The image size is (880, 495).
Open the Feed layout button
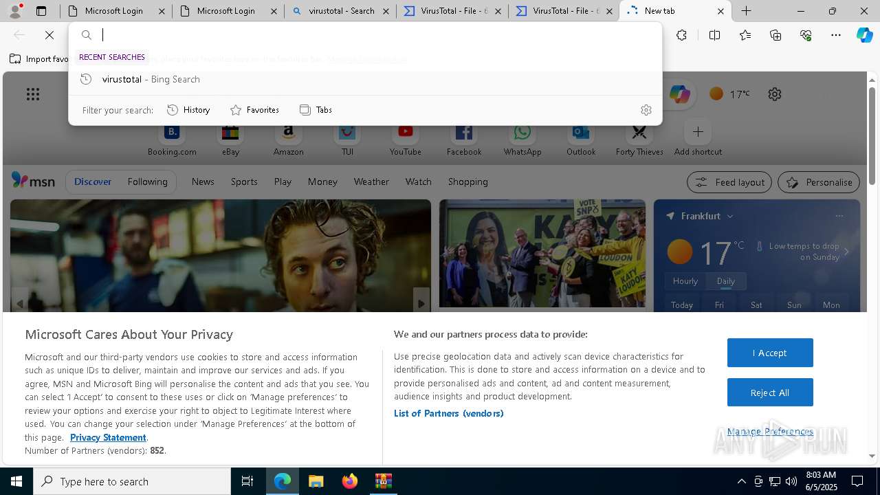729,182
